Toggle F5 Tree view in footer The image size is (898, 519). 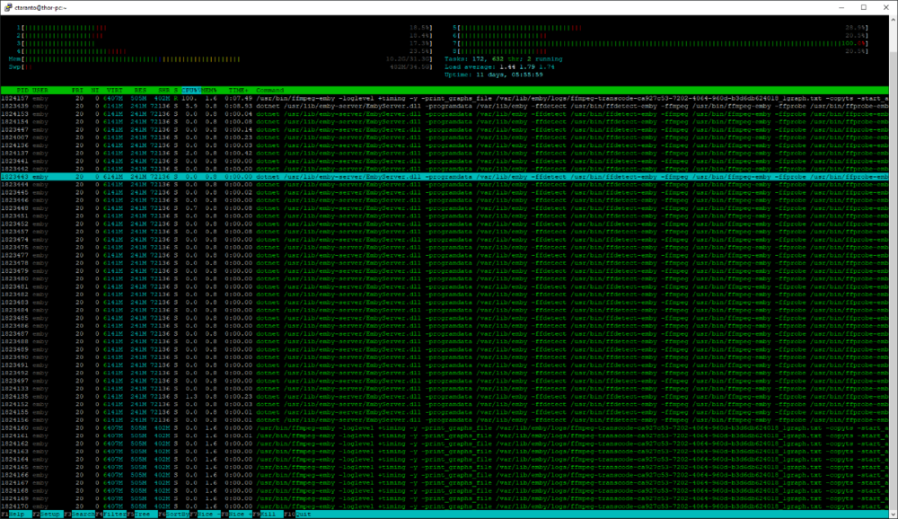pos(142,515)
